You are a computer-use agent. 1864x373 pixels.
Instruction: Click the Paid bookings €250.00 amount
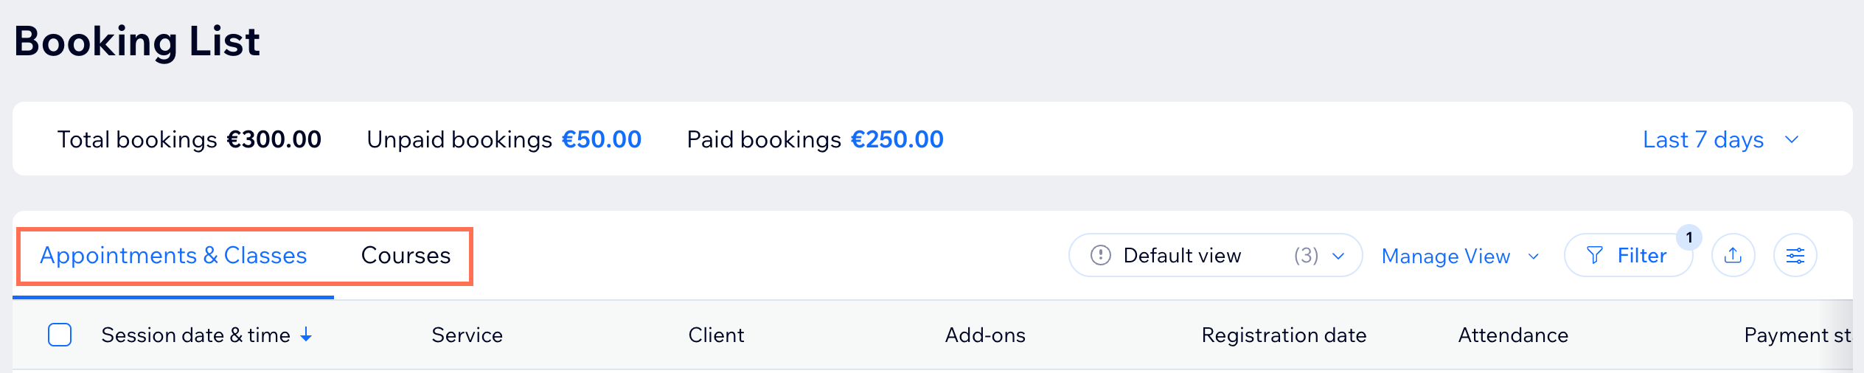point(897,139)
